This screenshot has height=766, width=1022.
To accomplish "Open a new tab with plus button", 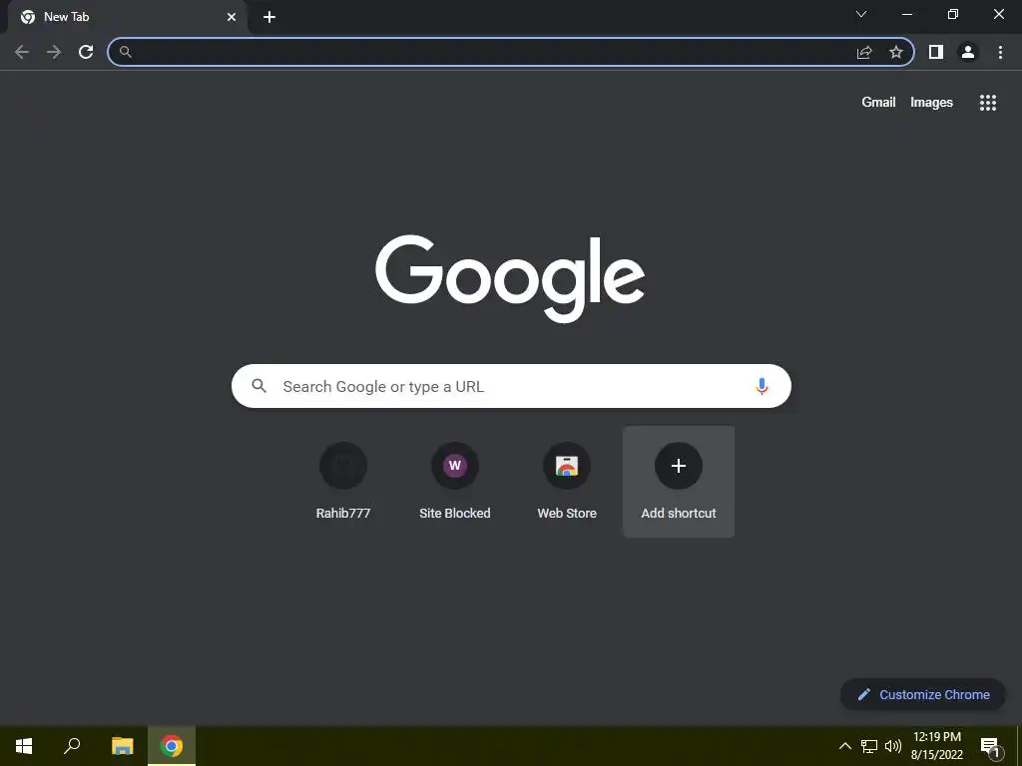I will pyautogui.click(x=269, y=17).
